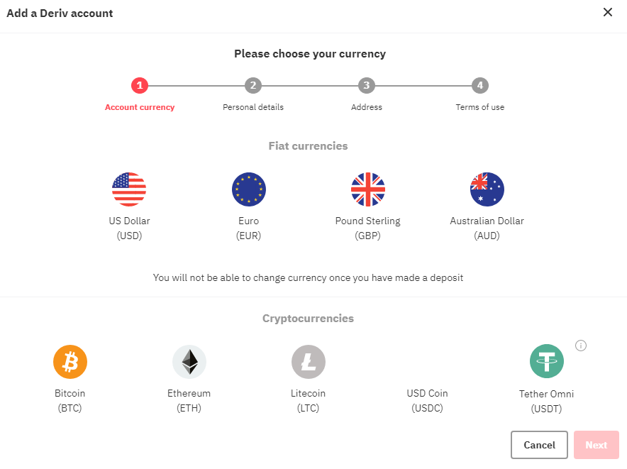Screen dimensions: 627x469
Task: Select step 1 Account currency
Action: click(140, 85)
